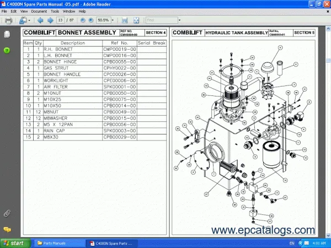Viewport: 331px width, 248px height.
Task: Click SECTION 4 header label
Action: coord(156,33)
